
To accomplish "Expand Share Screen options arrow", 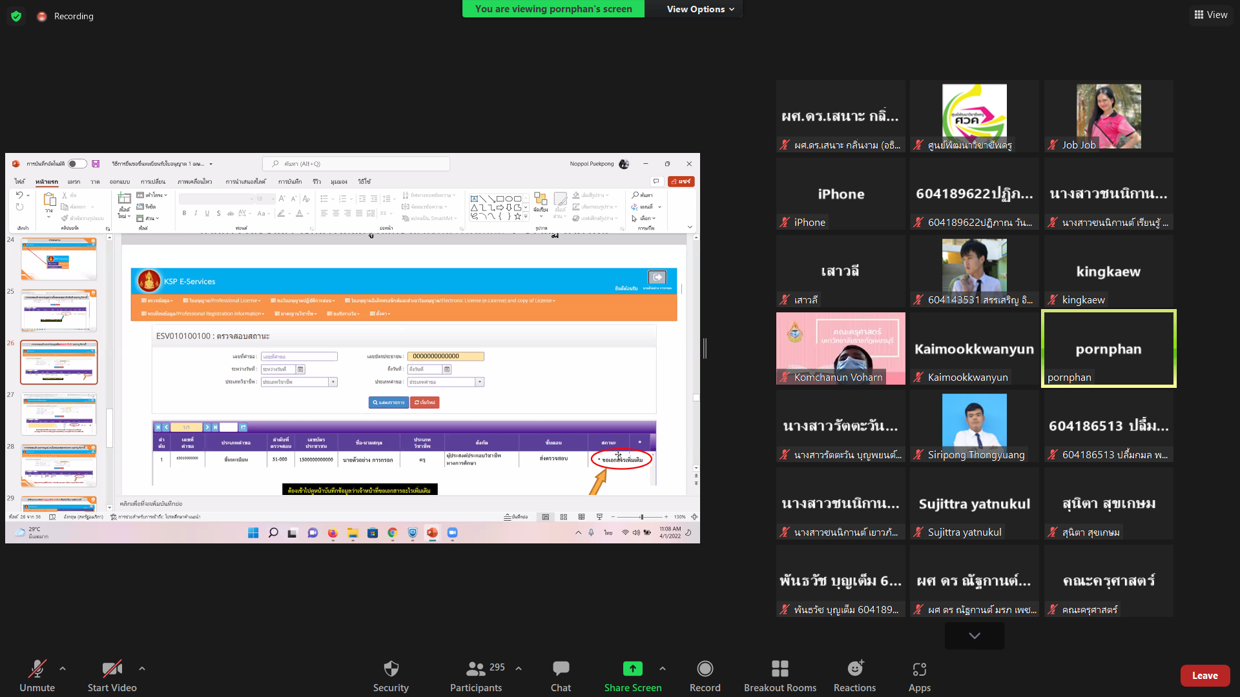I will click(x=663, y=669).
